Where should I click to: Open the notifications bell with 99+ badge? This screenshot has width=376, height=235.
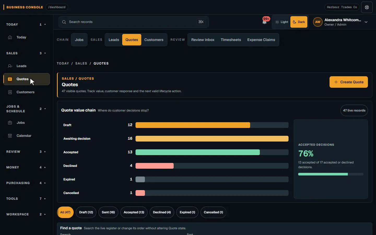[x=265, y=21]
